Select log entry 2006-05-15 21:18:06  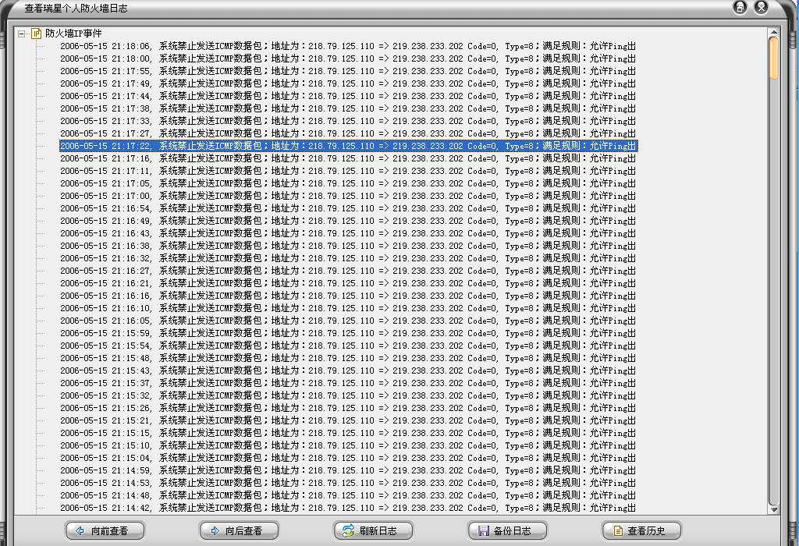point(349,46)
